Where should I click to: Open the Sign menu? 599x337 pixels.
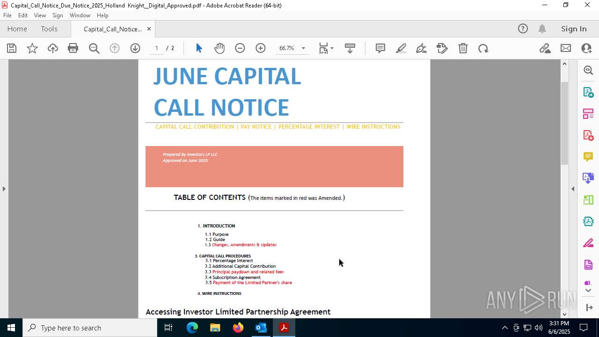[58, 15]
